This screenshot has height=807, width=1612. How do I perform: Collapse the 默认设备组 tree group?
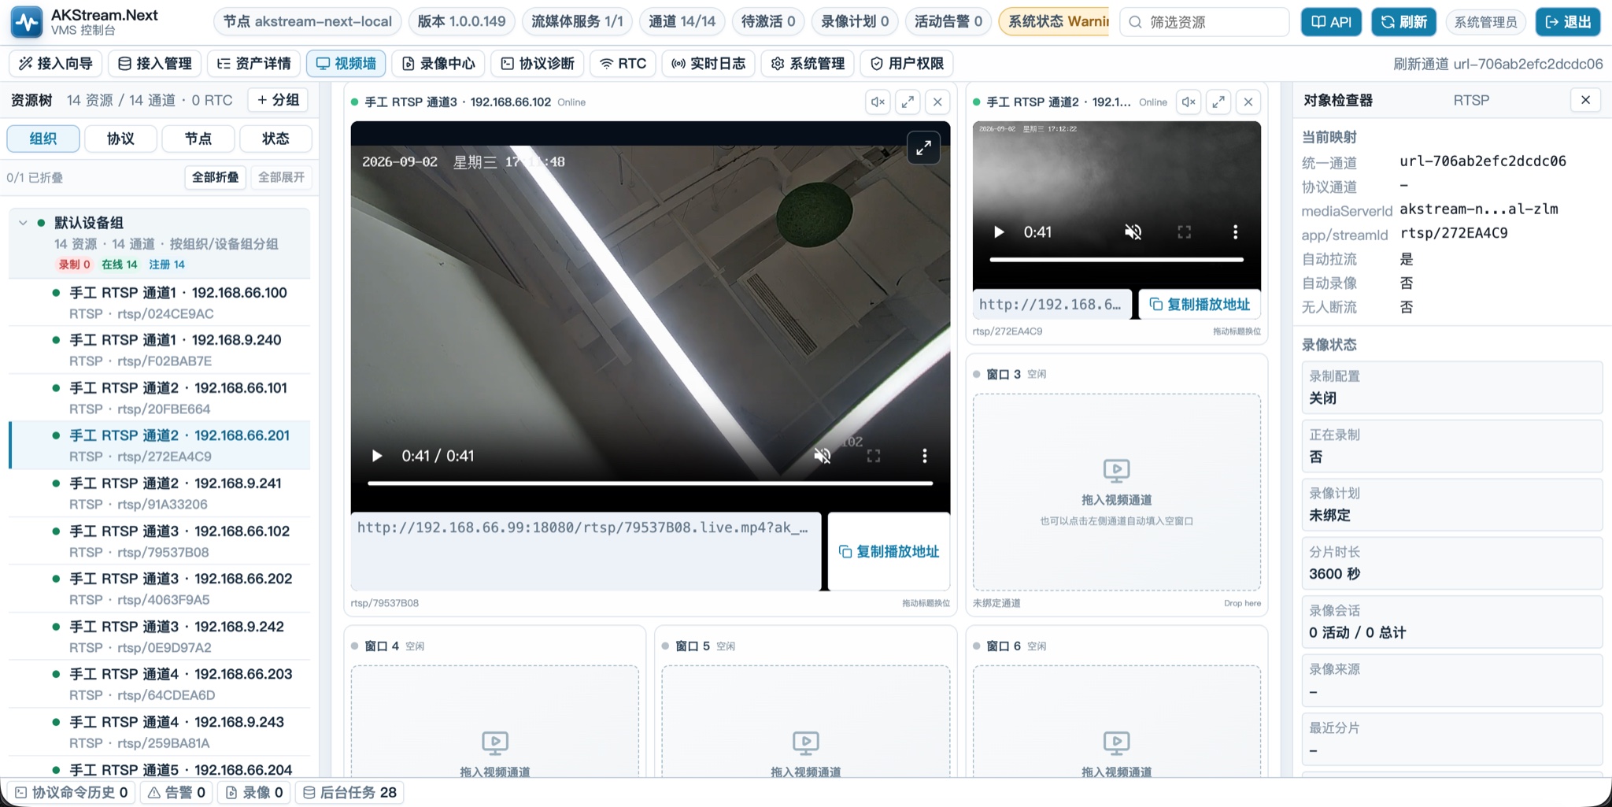(23, 223)
